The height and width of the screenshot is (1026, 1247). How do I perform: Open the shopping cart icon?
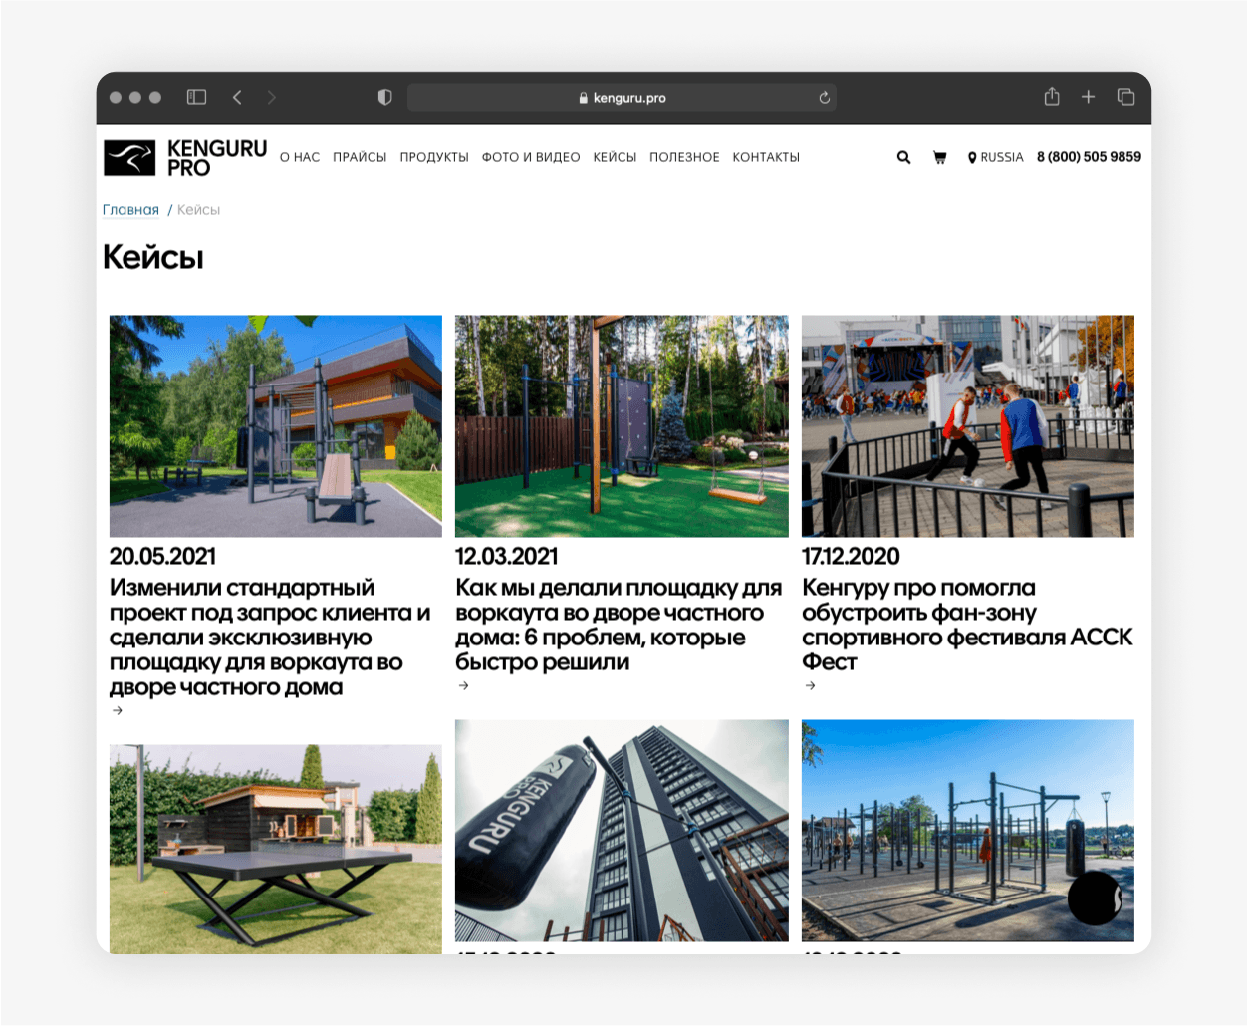(939, 157)
